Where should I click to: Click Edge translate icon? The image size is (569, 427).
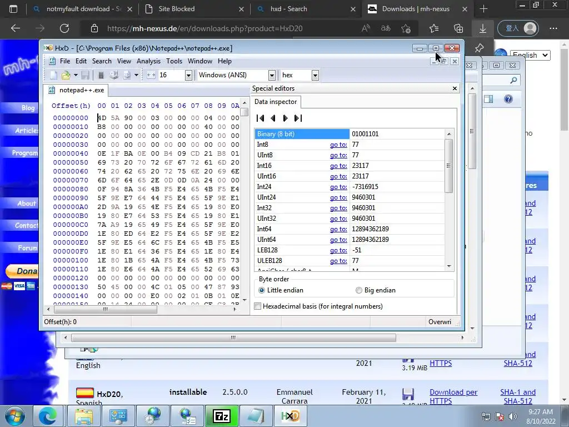tap(386, 28)
